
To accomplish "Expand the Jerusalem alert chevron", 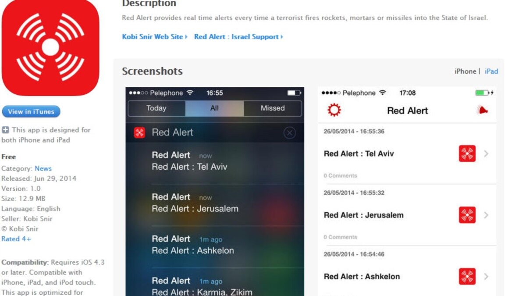I will tap(486, 215).
